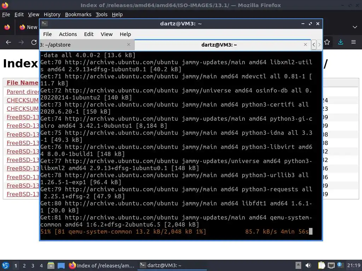The image size is (362, 271).
Task: Open file manager from taskbar
Action: [x=51, y=265]
